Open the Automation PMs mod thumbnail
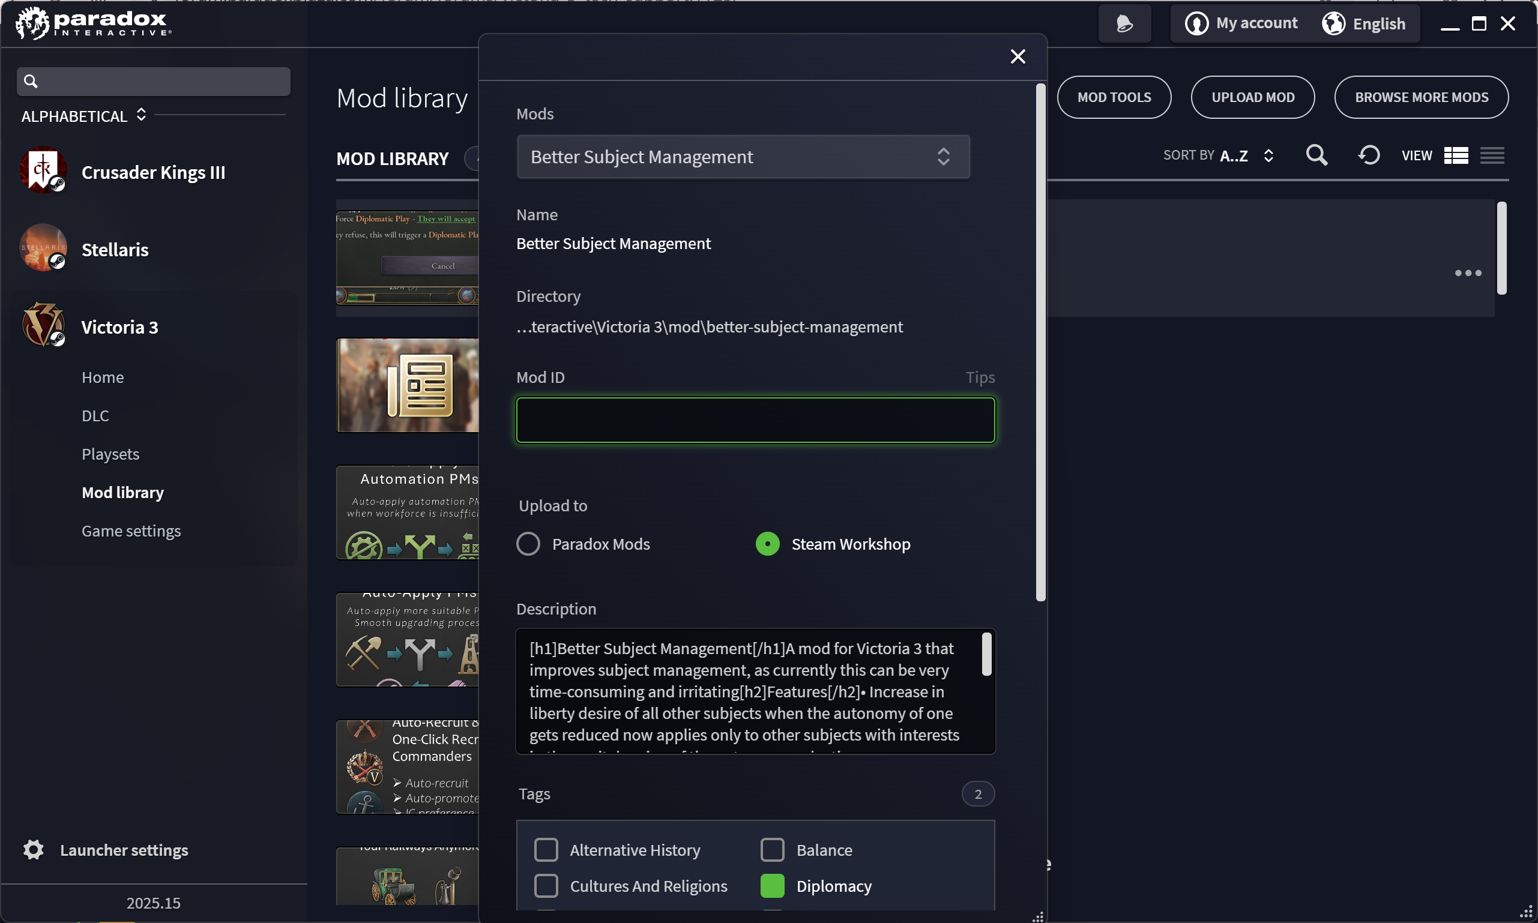1538x923 pixels. 408,513
